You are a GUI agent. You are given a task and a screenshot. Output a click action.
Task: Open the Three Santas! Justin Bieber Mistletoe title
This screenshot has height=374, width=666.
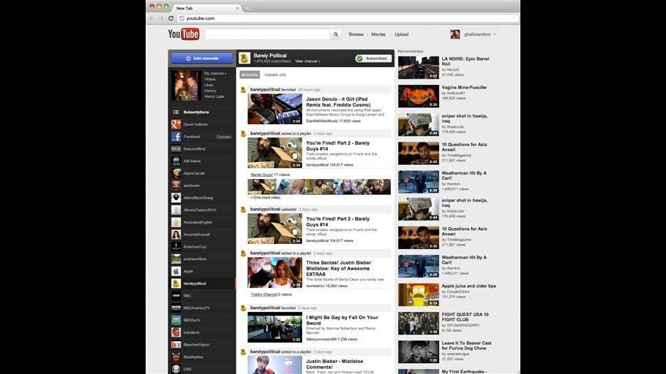339,268
